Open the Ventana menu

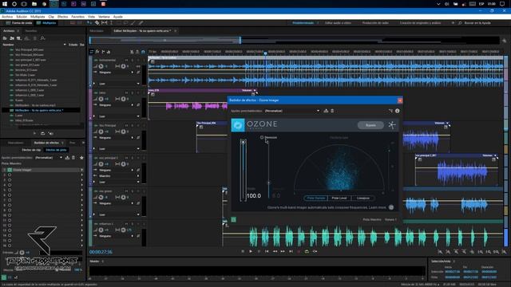(104, 17)
